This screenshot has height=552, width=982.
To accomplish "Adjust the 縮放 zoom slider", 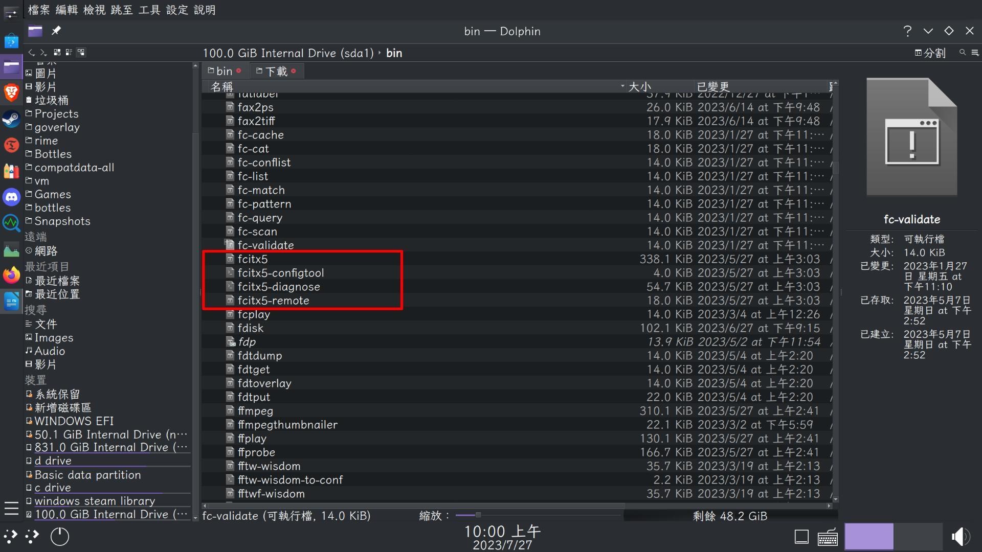I will (478, 516).
